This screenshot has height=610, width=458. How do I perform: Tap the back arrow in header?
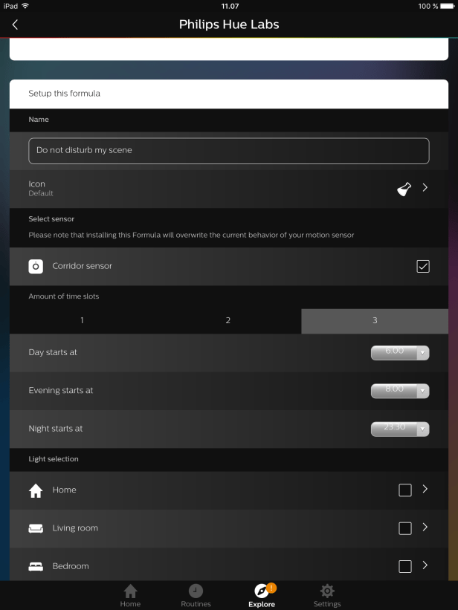(x=15, y=25)
